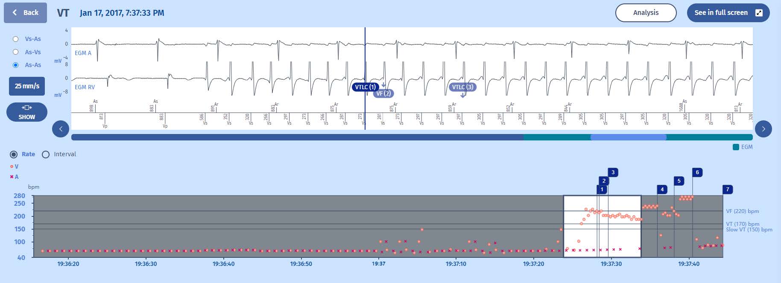Click See in full screen button
The image size is (781, 283).
728,13
